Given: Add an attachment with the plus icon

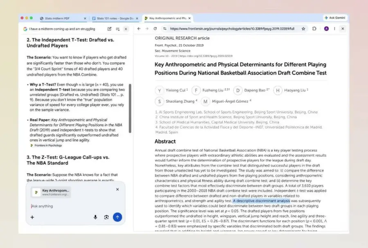Looking at the screenshot, I should tap(32, 217).
